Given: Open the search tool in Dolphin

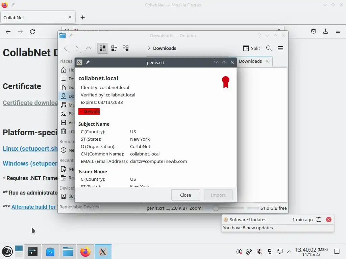Looking at the screenshot, I should point(269,48).
